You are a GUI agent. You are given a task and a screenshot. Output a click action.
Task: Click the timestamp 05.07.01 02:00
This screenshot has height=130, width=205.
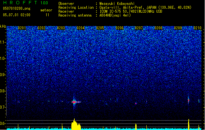click(x=17, y=15)
